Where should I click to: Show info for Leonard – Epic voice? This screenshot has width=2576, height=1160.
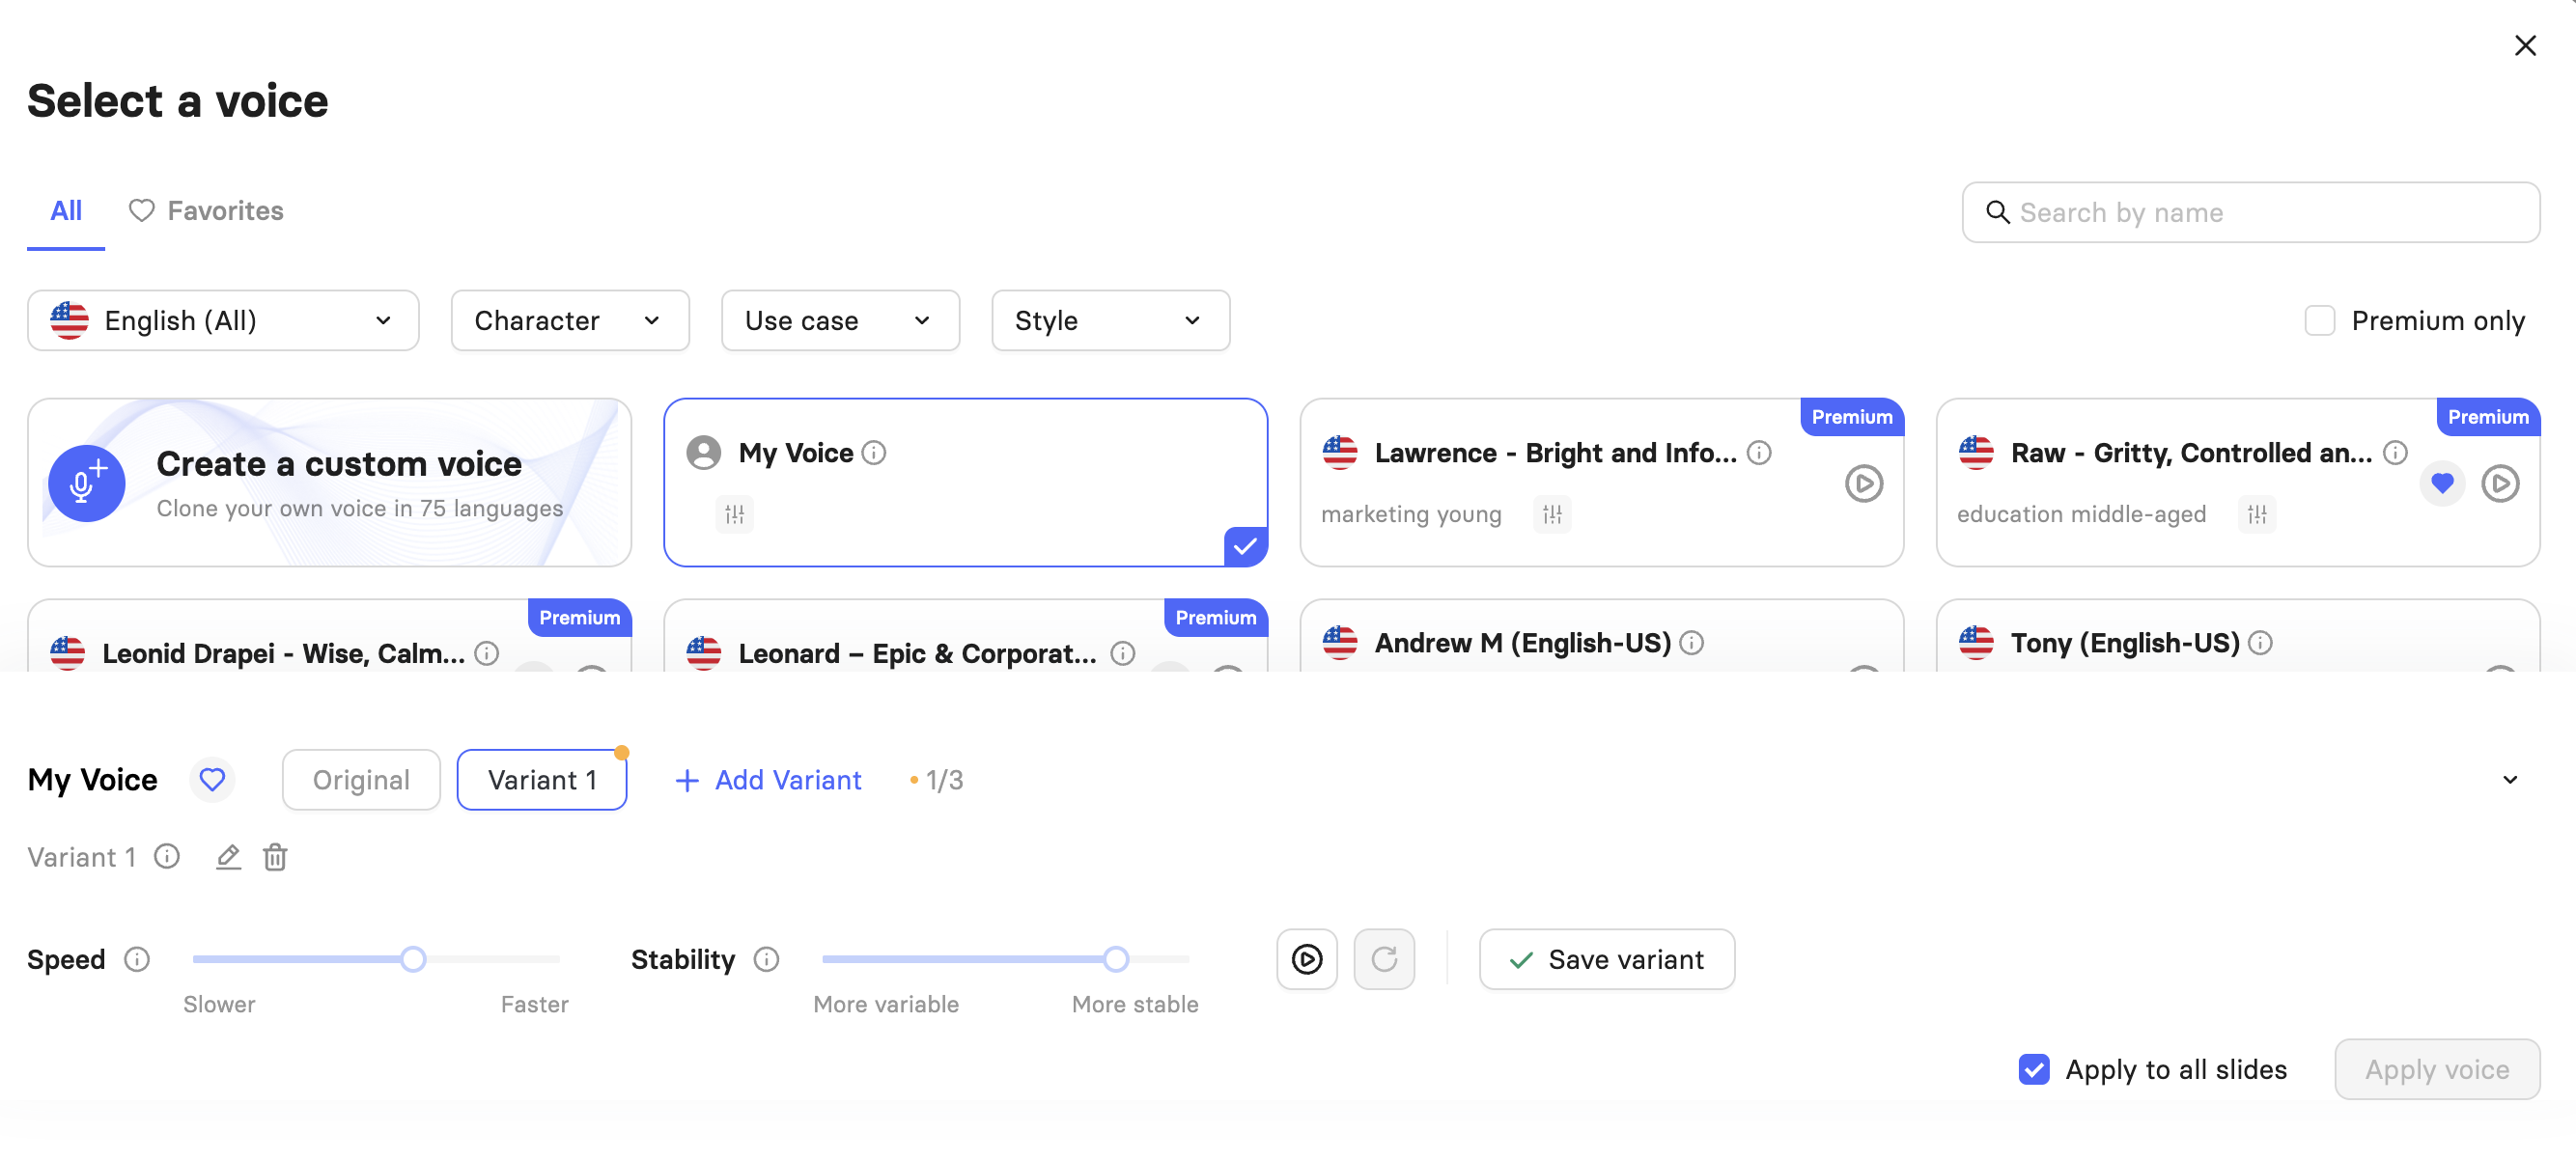click(1123, 653)
